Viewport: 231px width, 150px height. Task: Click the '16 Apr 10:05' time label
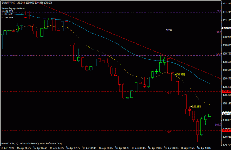click(204, 148)
